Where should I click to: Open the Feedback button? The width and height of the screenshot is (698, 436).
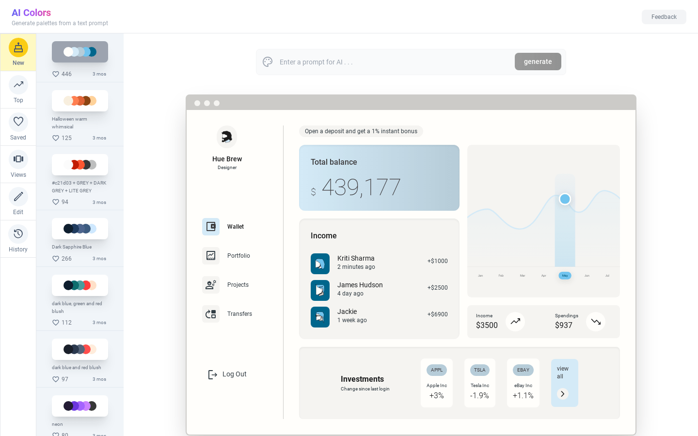[x=664, y=17]
